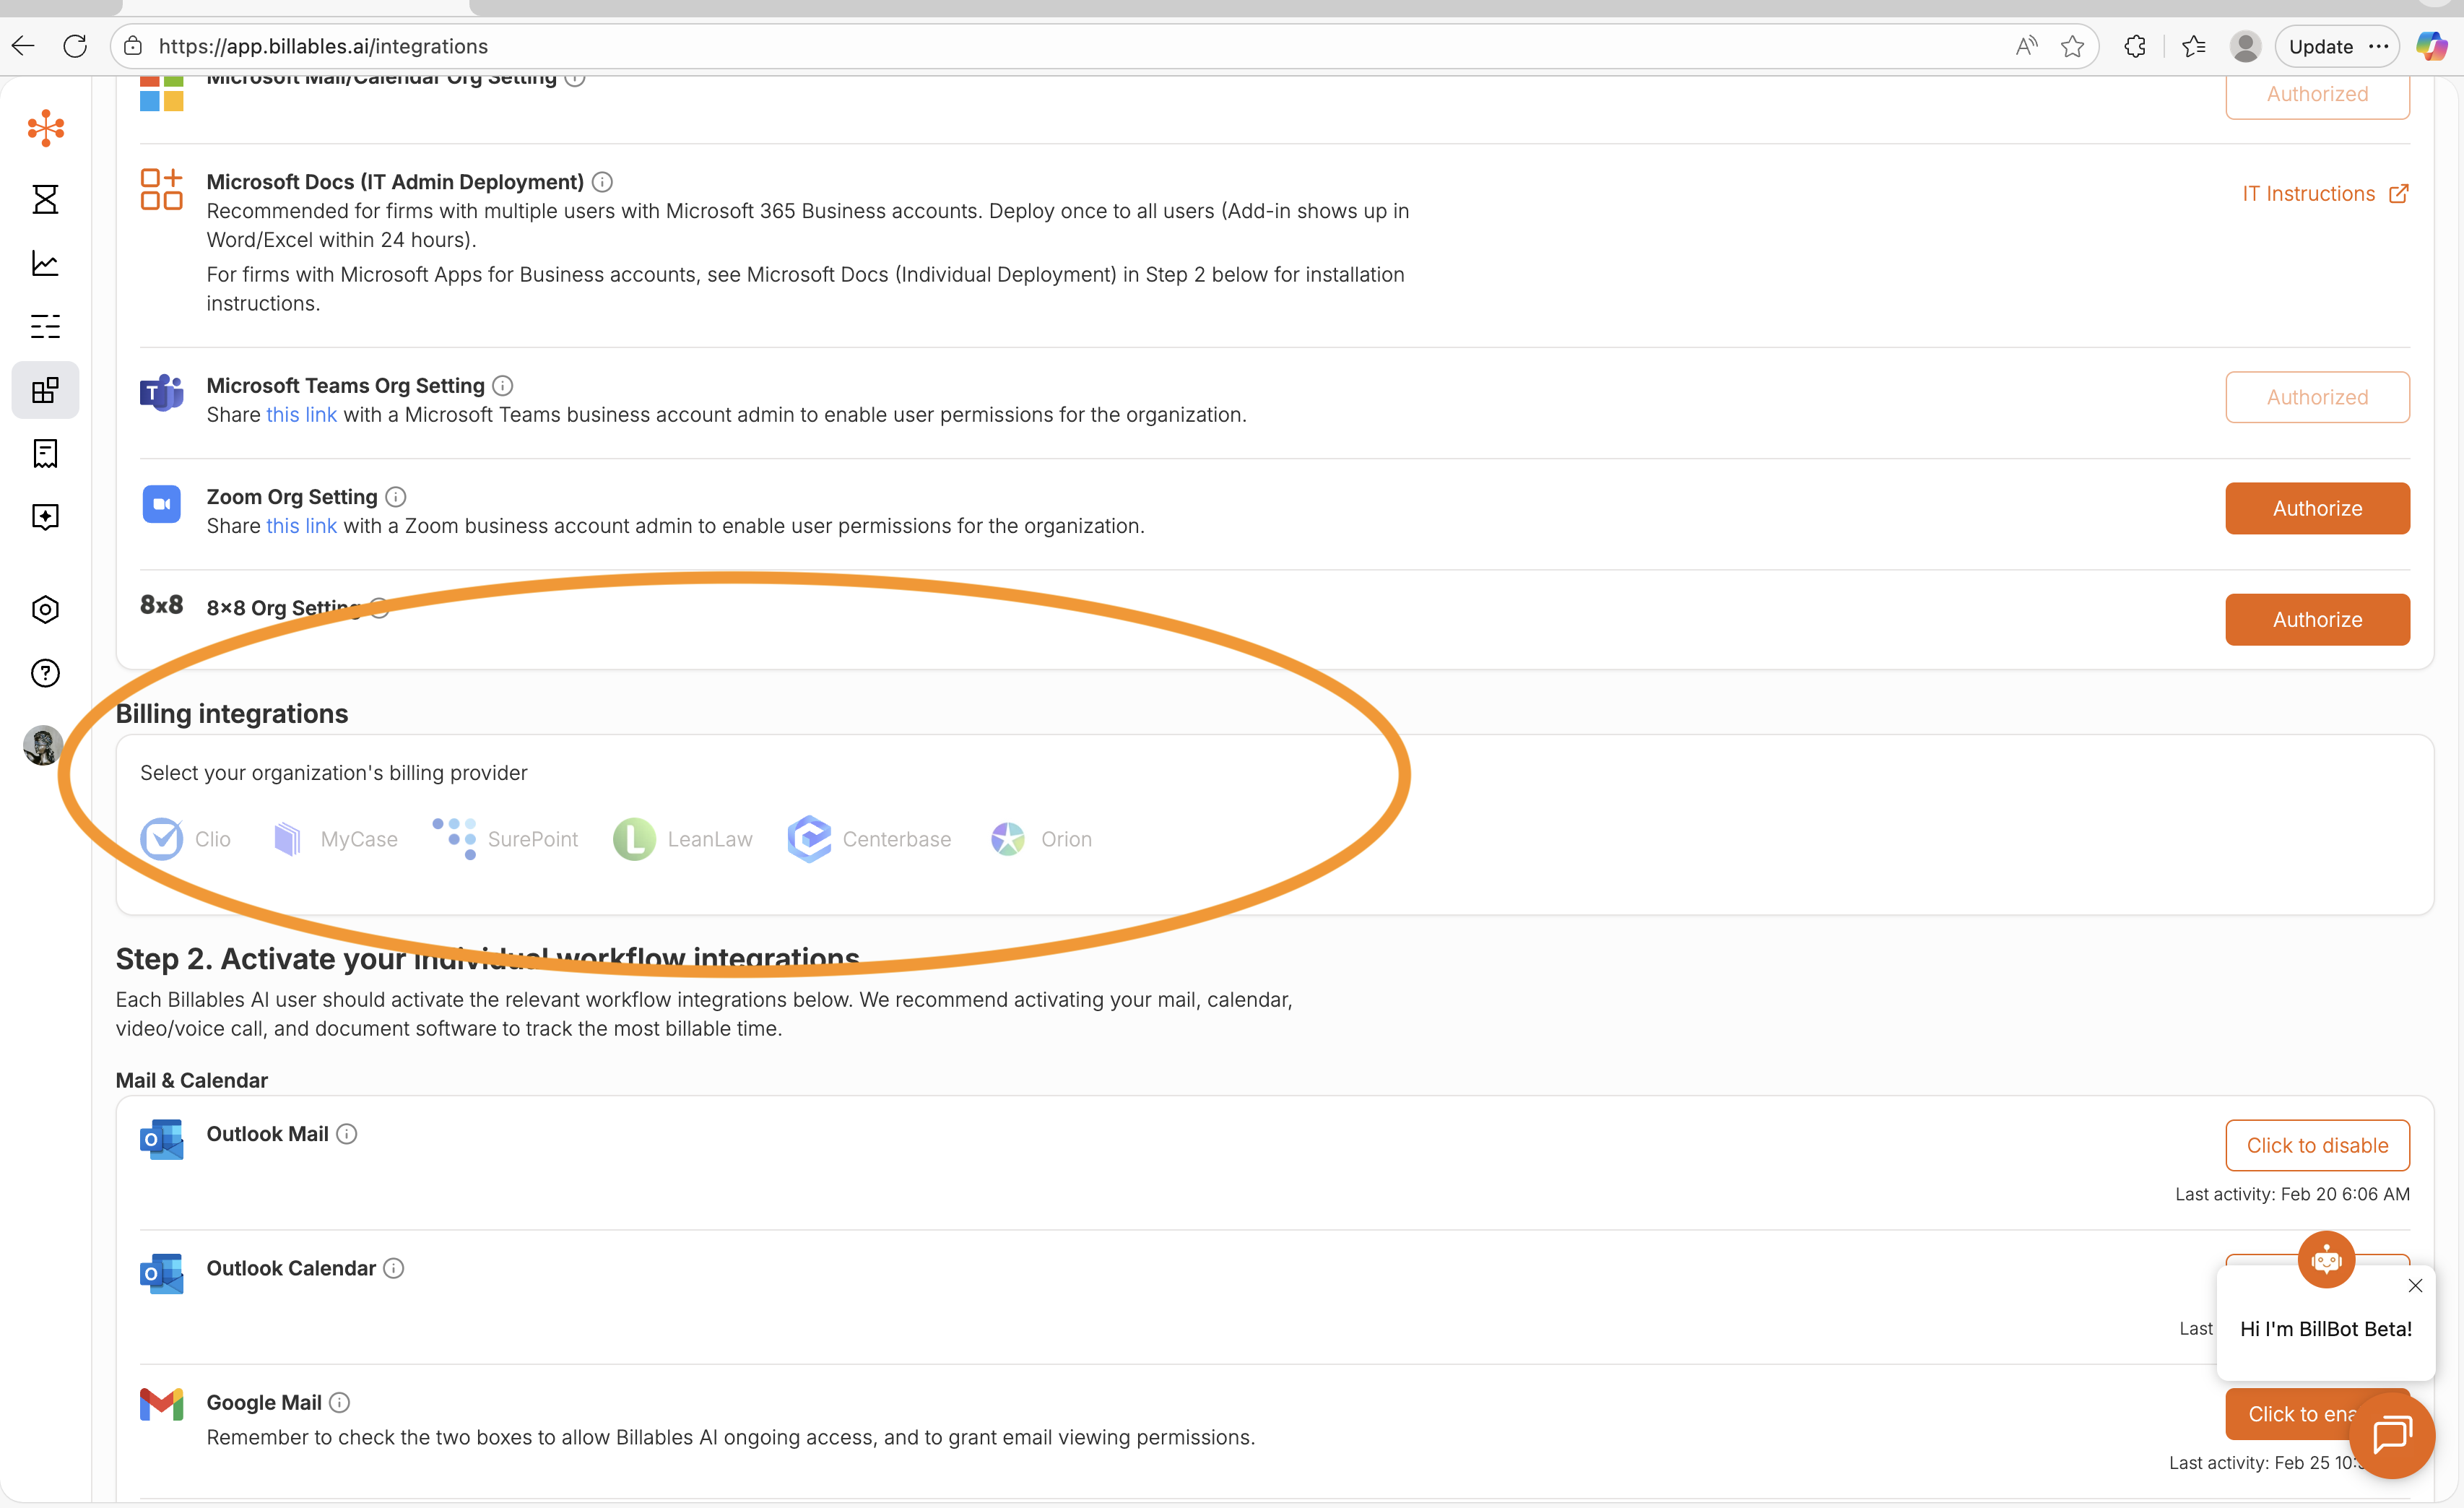This screenshot has height=1508, width=2464.
Task: Open the chat bubble widget
Action: [x=2392, y=1434]
